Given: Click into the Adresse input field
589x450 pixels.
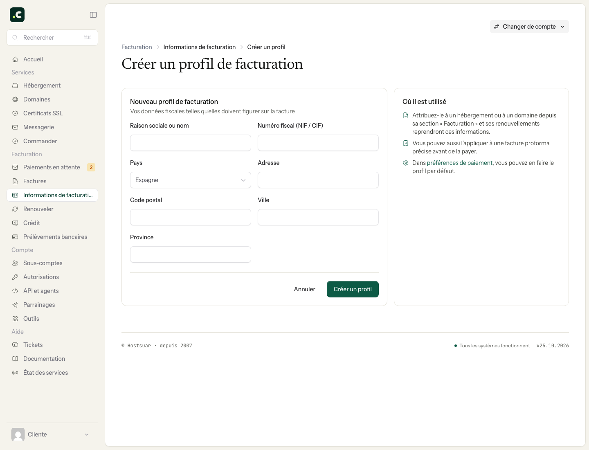Looking at the screenshot, I should (x=318, y=180).
